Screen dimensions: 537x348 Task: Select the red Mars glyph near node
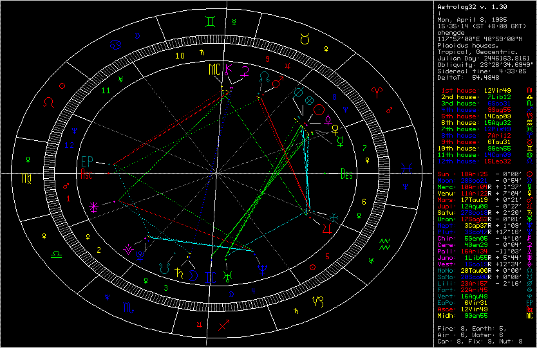(278, 82)
